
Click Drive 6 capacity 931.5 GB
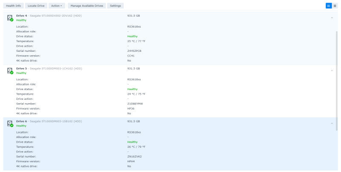click(133, 121)
